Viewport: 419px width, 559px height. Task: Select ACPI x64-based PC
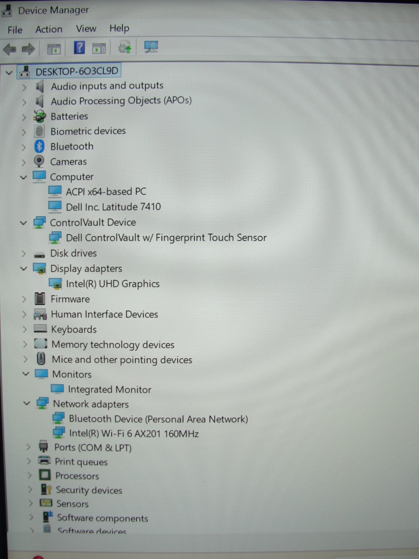pyautogui.click(x=106, y=191)
